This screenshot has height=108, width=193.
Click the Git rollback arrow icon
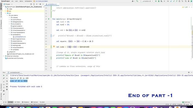(x=182, y=1)
